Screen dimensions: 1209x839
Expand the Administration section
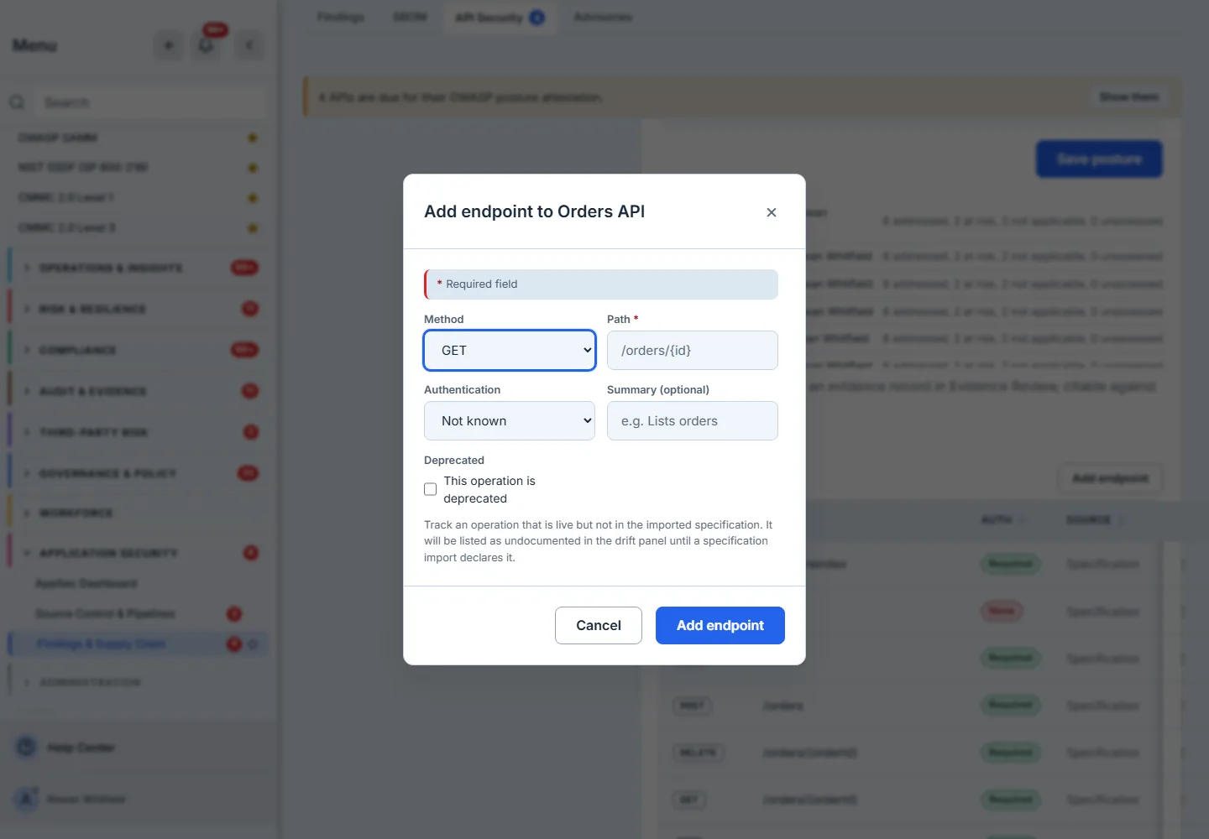coord(139,682)
